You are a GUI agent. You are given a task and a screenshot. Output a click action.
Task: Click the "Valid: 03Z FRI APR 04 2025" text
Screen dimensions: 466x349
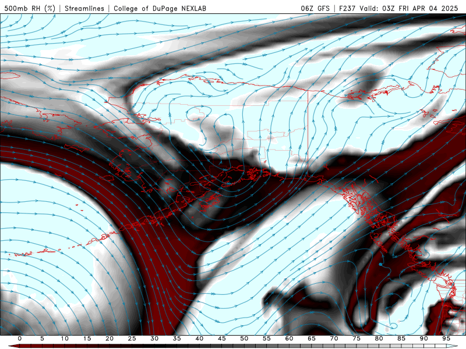409,8
